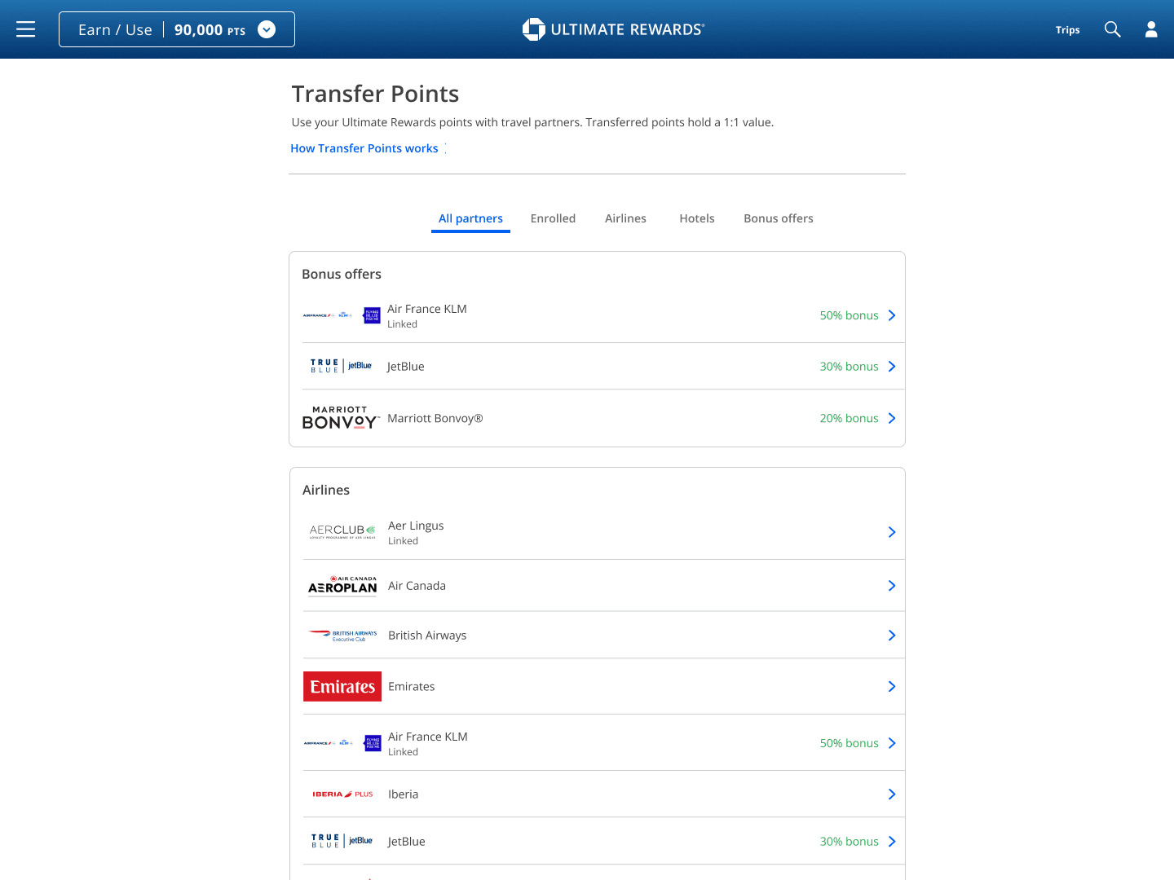
Task: Select Air France KLM name in Airlines section
Action: coord(428,737)
